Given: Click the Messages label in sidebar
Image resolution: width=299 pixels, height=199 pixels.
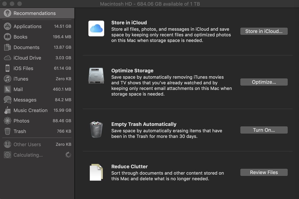Looking at the screenshot, I should pyautogui.click(x=25, y=100).
